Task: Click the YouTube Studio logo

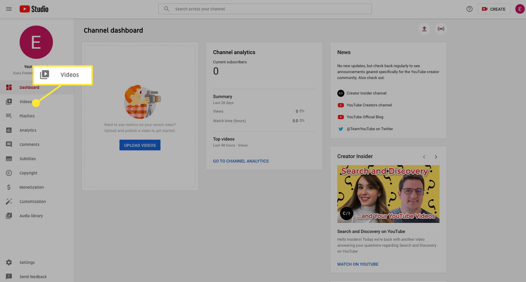Action: click(x=34, y=9)
